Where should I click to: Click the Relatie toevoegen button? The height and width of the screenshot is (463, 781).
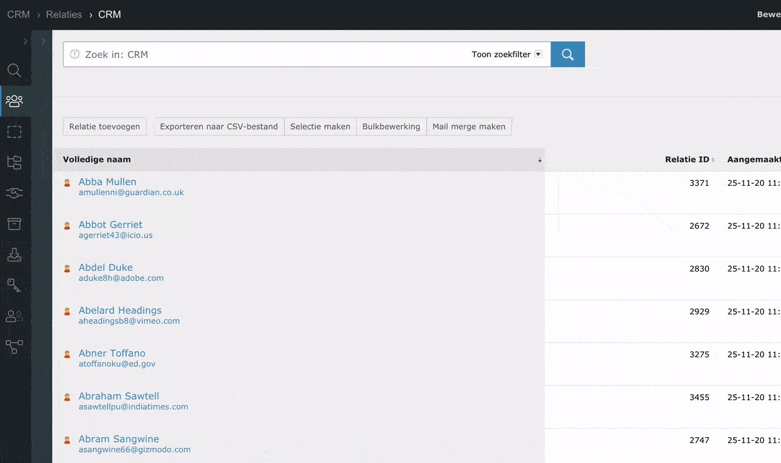click(x=105, y=127)
